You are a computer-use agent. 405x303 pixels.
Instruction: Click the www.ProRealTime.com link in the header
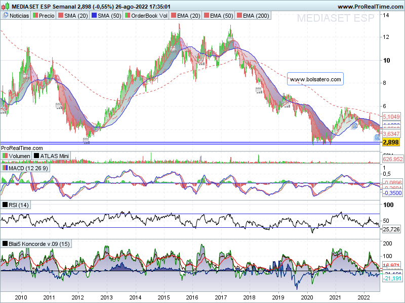coord(370,7)
